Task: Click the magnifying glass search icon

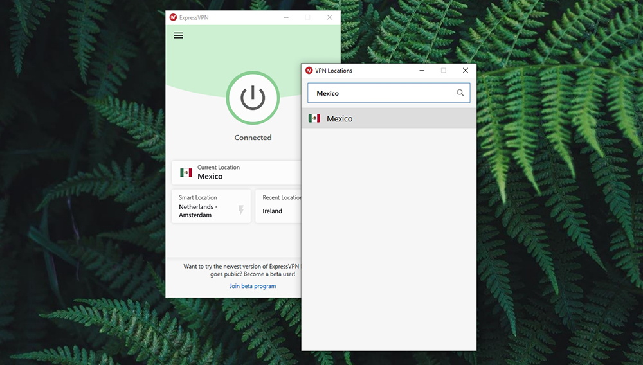Action: point(460,93)
